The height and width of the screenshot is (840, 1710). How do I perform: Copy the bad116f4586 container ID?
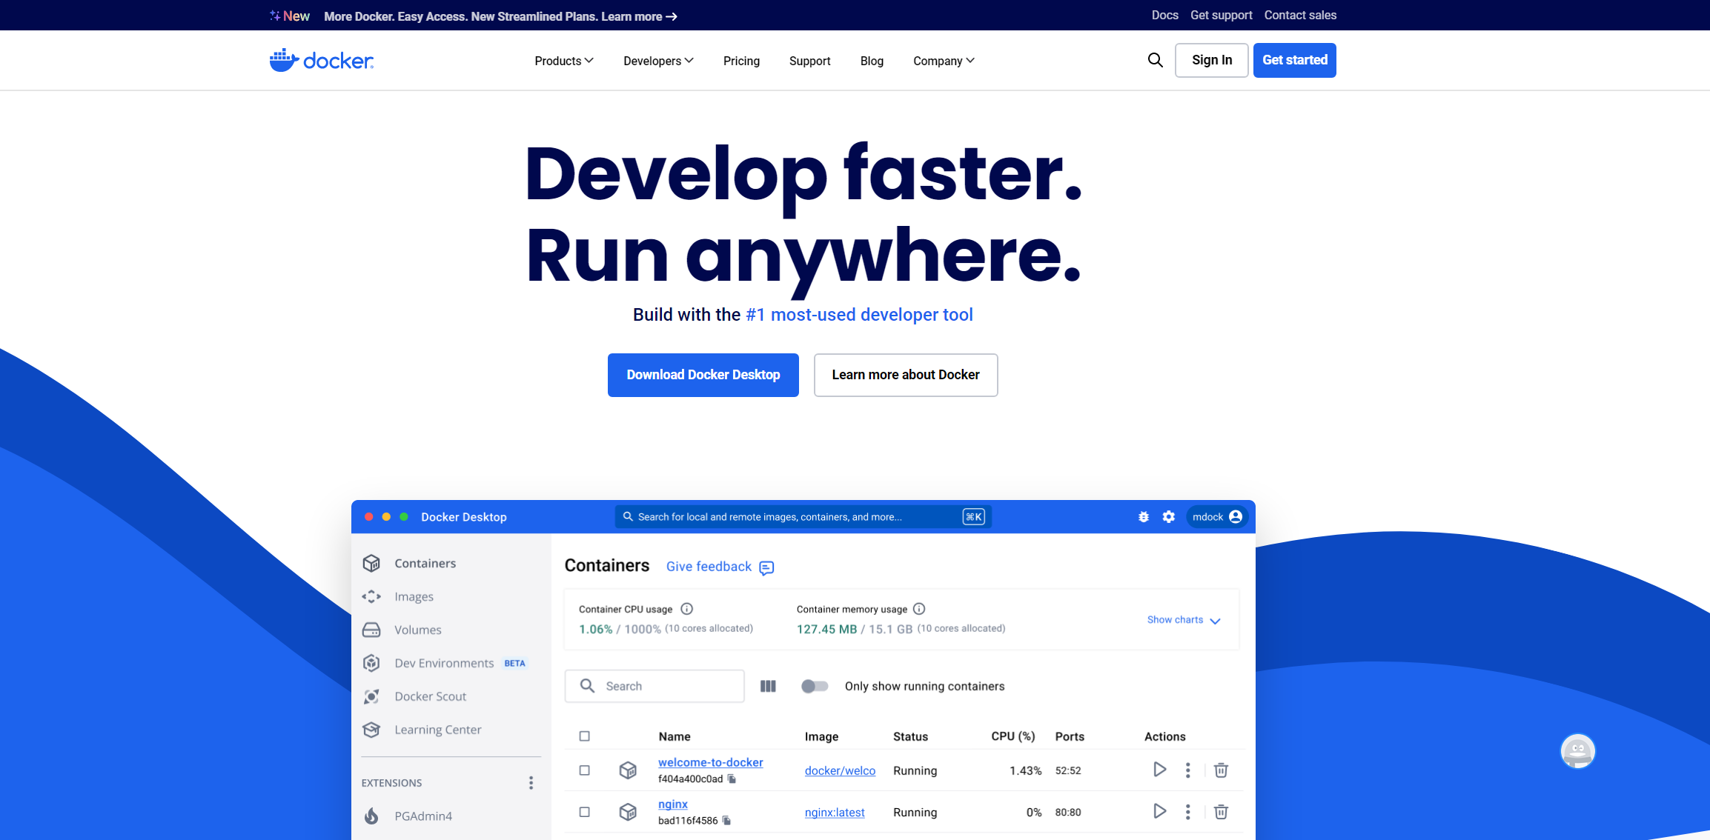point(726,821)
